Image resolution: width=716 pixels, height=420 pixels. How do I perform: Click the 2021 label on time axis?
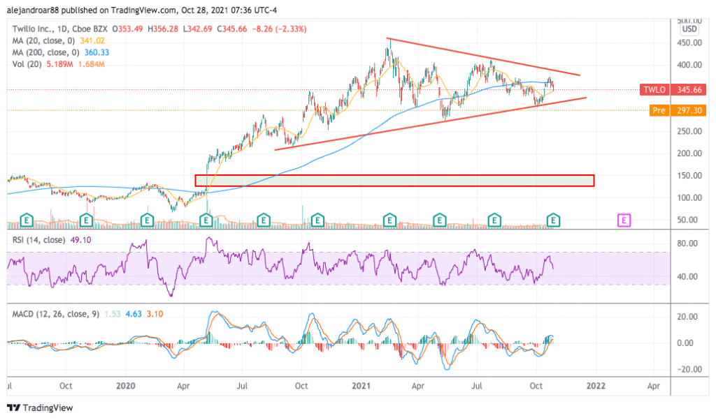(361, 386)
